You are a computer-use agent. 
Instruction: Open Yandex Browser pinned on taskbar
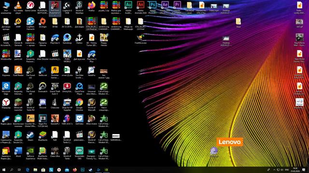(x=59, y=170)
